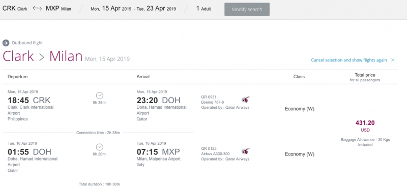407x189 pixels.
Task: Click the Modify search button
Action: (x=247, y=9)
